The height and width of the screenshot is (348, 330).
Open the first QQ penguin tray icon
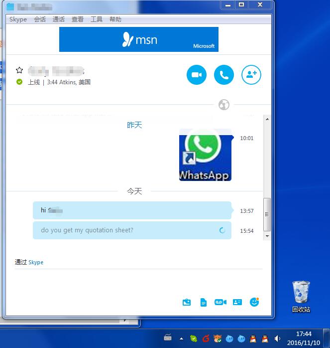(253, 339)
